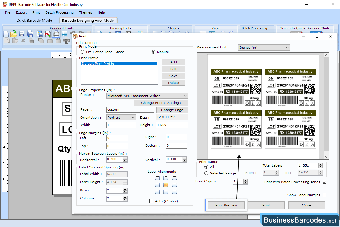340x227 pixels.
Task: Align labels to bottom-left
Action: [157, 192]
